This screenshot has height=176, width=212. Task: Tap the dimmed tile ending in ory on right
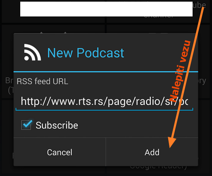(204, 81)
